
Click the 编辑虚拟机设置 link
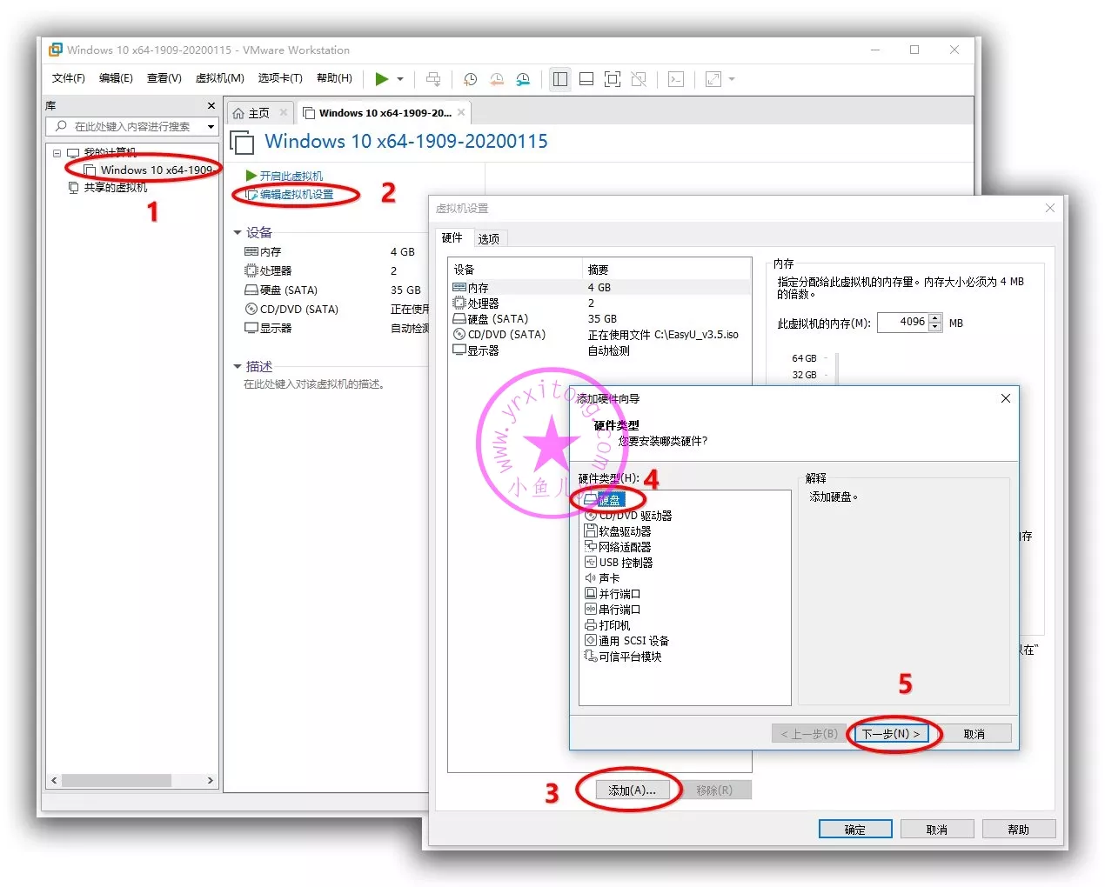click(x=296, y=195)
